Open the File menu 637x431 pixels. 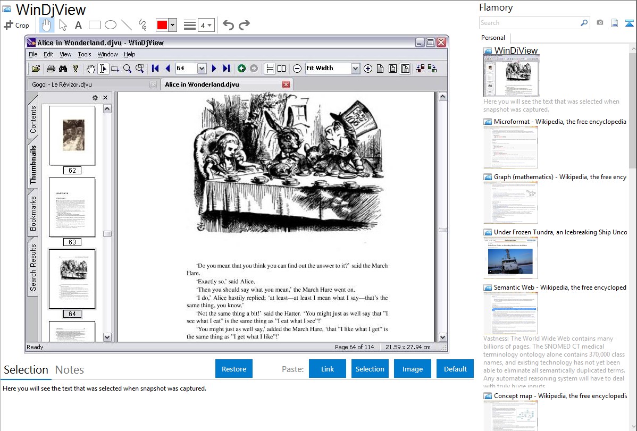33,54
